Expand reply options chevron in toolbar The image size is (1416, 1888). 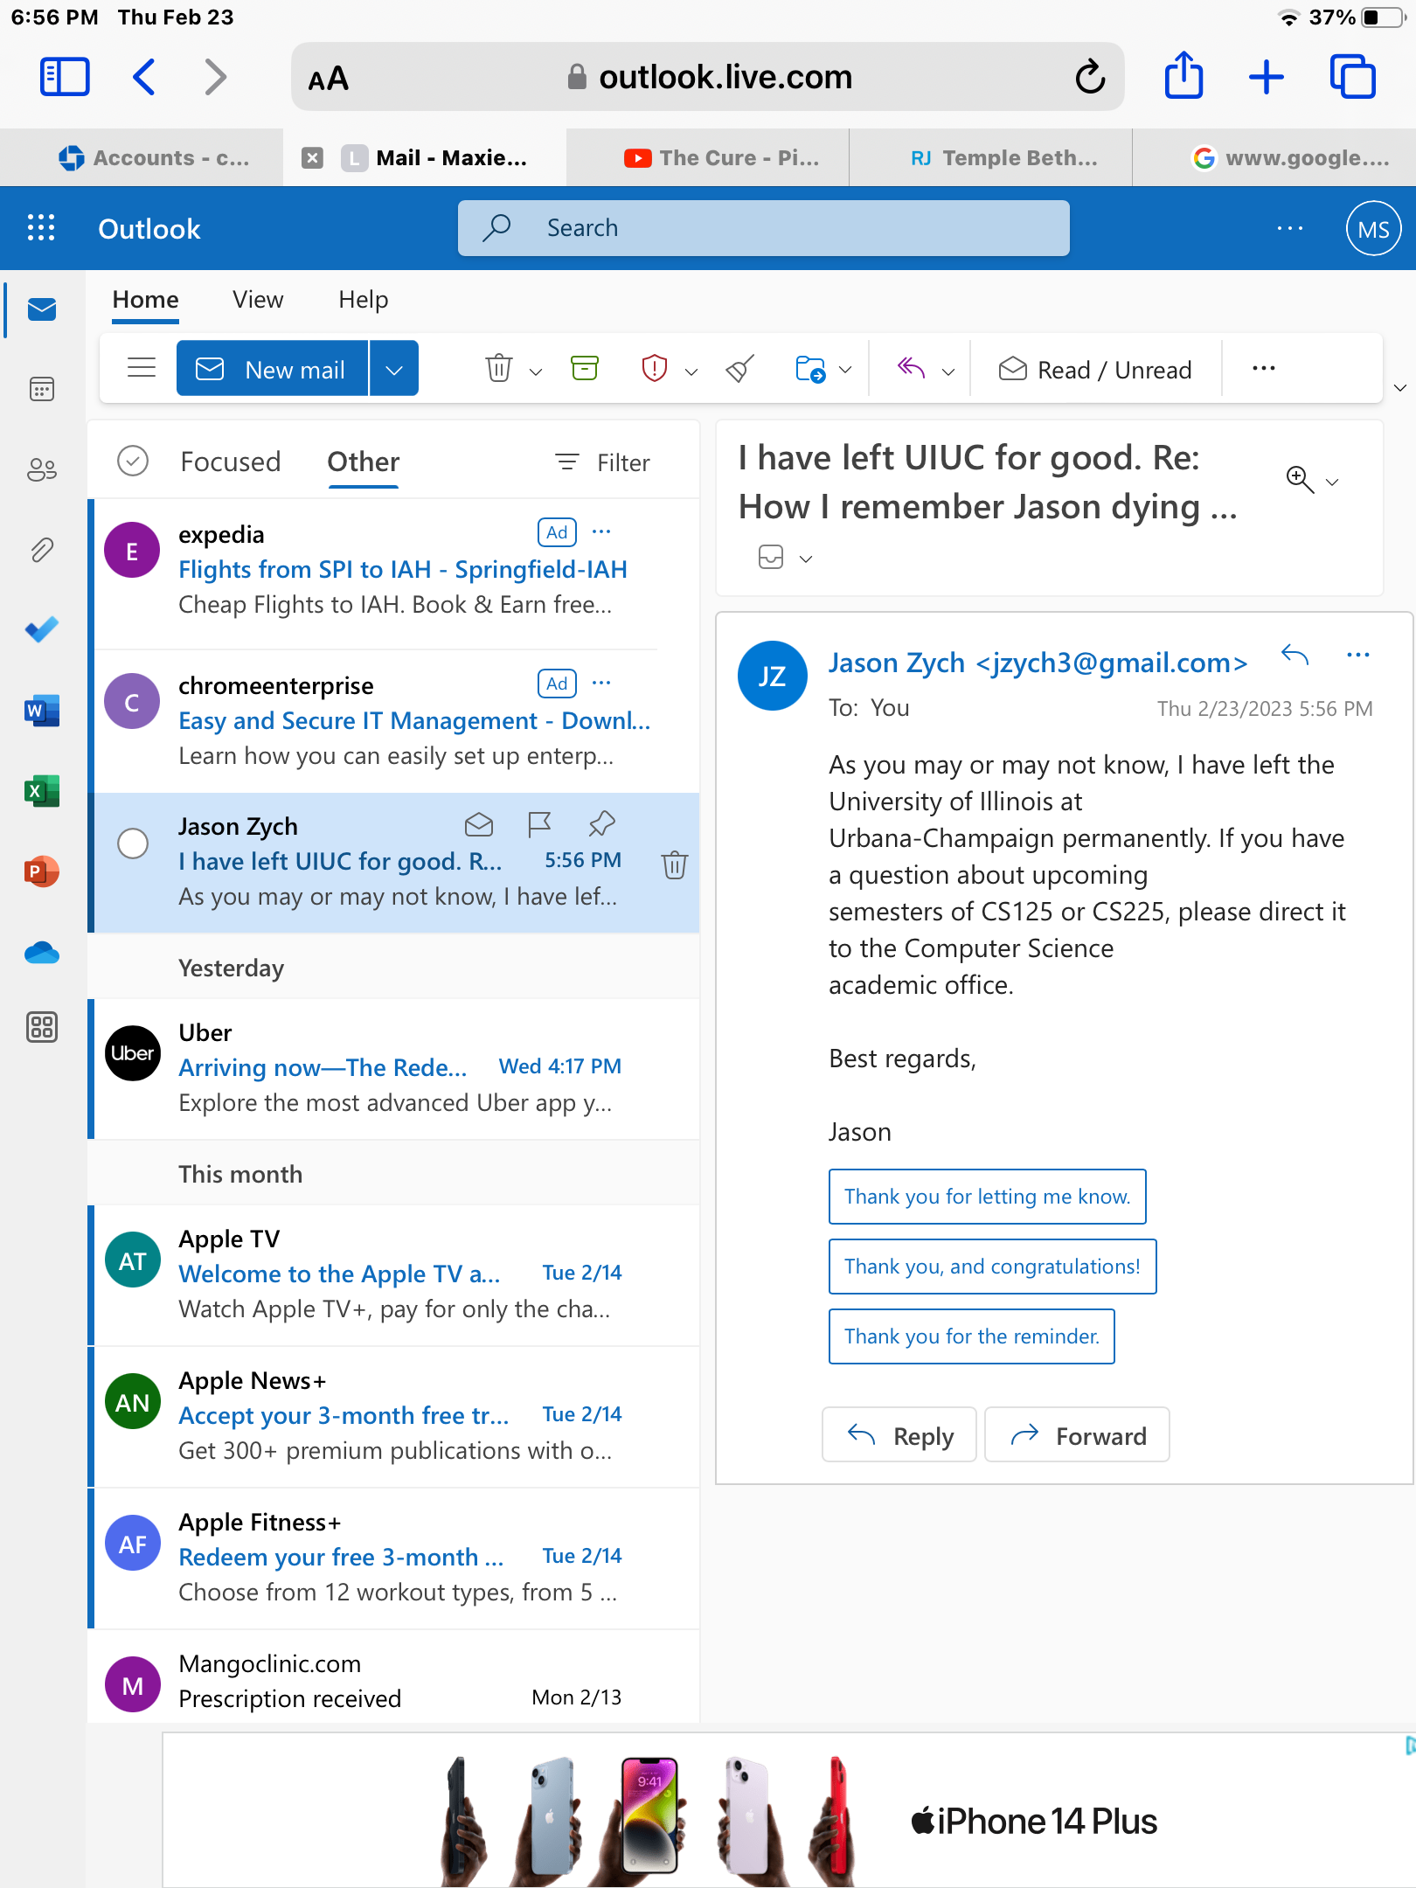(948, 371)
